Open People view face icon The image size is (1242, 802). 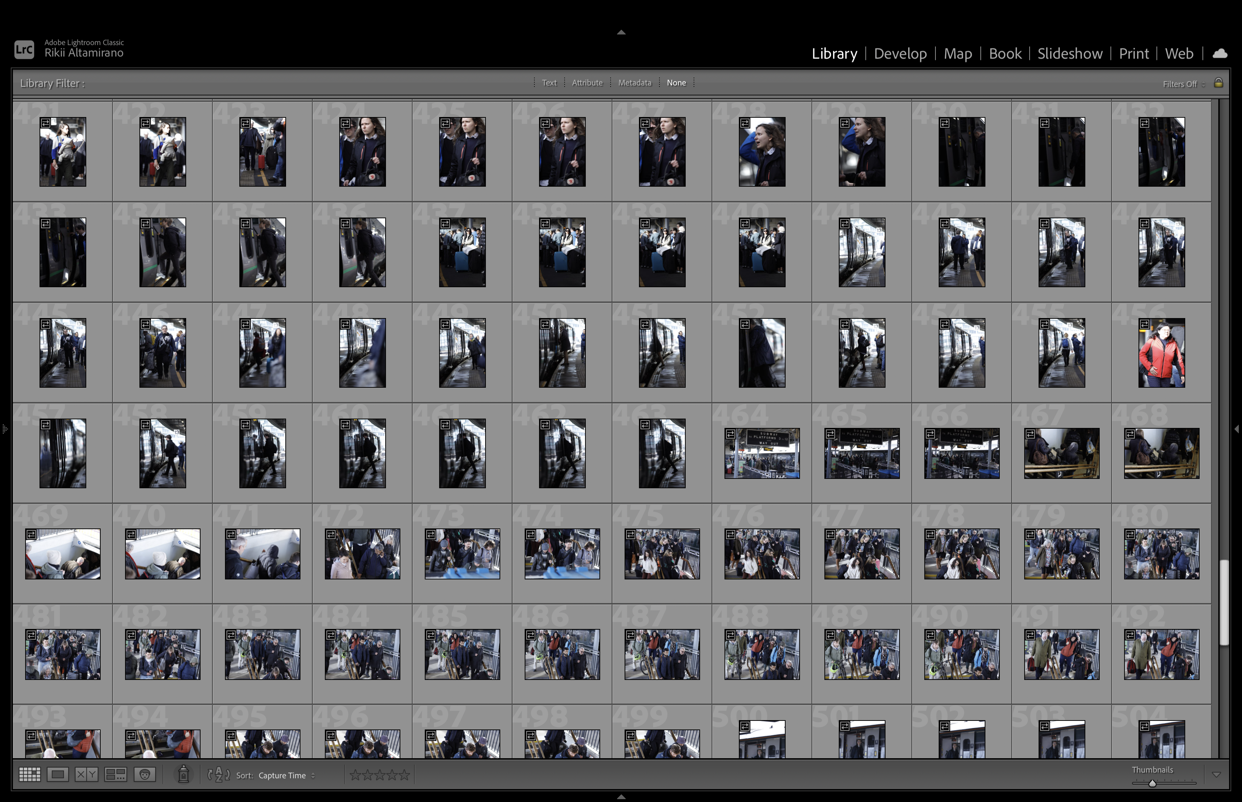click(x=145, y=775)
